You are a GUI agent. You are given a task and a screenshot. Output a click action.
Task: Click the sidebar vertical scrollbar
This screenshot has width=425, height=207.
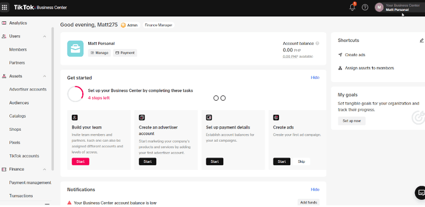tap(53, 99)
